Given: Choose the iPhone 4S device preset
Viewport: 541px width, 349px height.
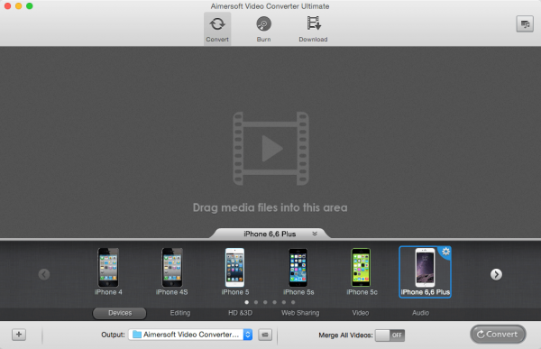Looking at the screenshot, I should tap(172, 271).
